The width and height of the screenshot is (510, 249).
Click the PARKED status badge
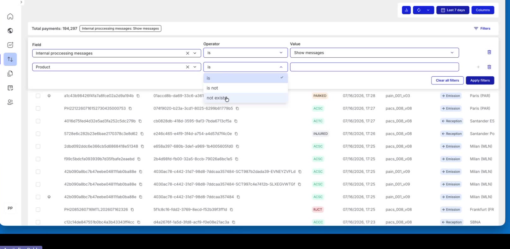tap(320, 96)
